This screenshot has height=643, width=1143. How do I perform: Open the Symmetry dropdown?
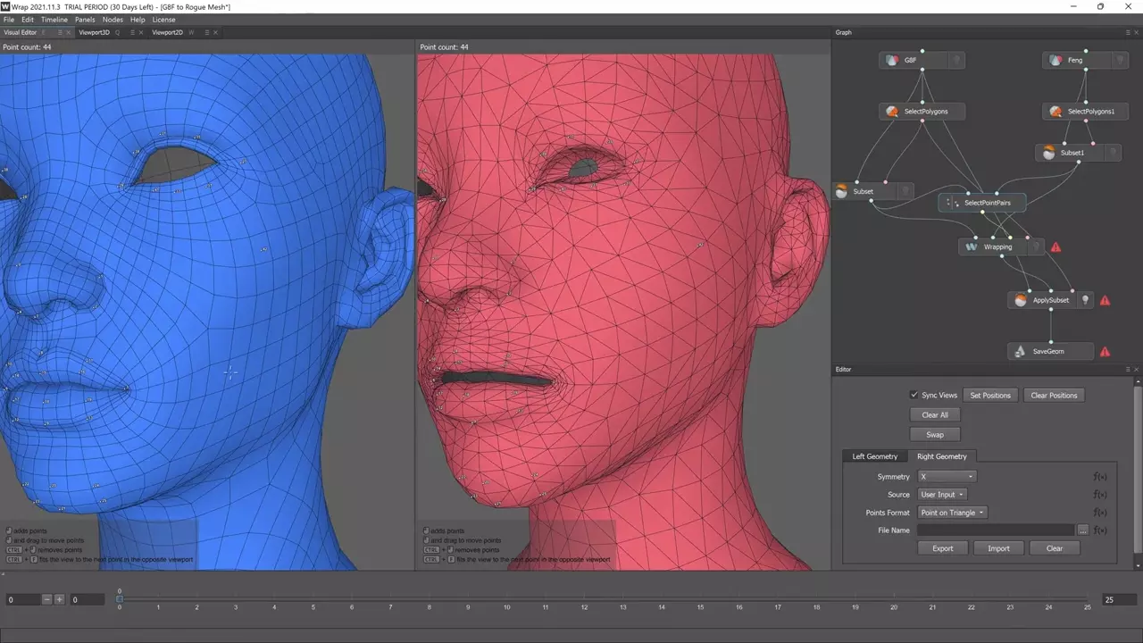(947, 477)
